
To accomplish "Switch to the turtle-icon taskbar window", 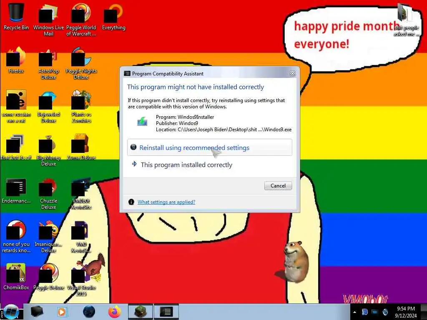I will (x=141, y=312).
